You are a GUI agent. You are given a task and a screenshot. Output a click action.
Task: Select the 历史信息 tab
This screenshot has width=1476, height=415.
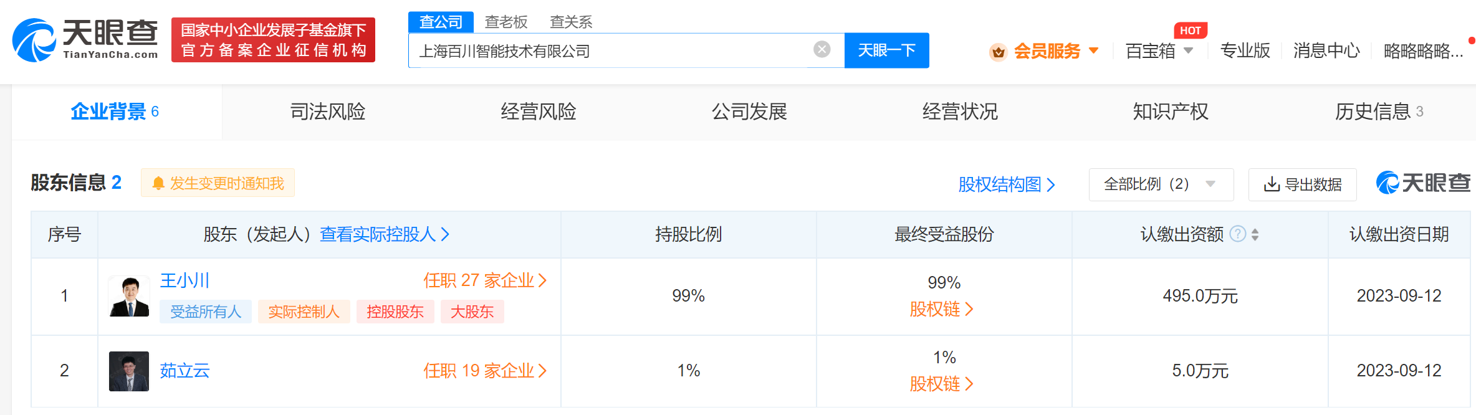tap(1379, 112)
